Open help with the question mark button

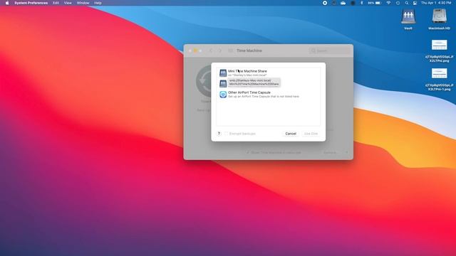pyautogui.click(x=219, y=134)
